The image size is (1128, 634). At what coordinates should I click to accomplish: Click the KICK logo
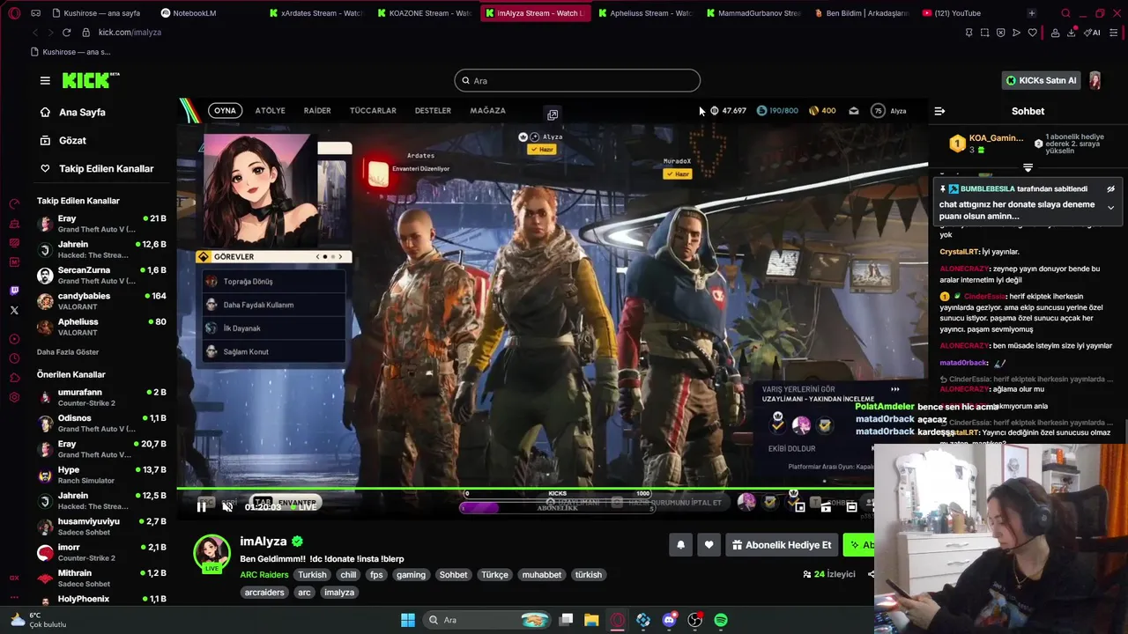click(91, 80)
